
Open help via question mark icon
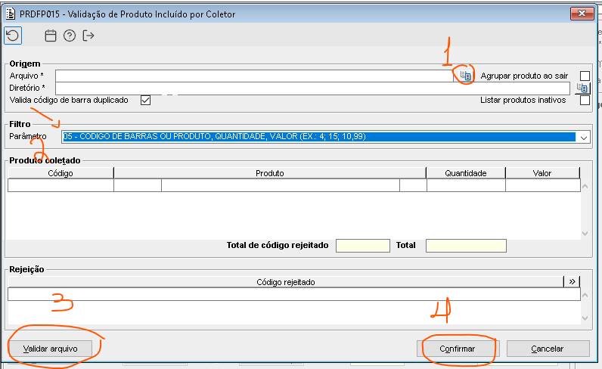pos(70,36)
